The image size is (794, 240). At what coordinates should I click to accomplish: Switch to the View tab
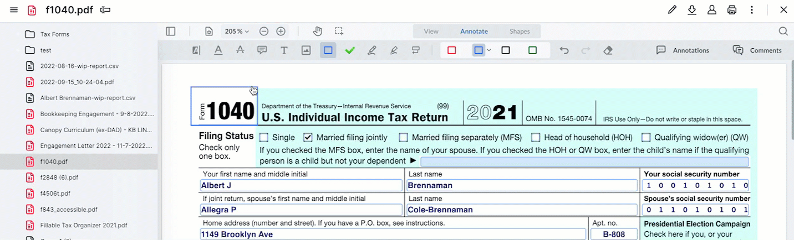tap(431, 32)
